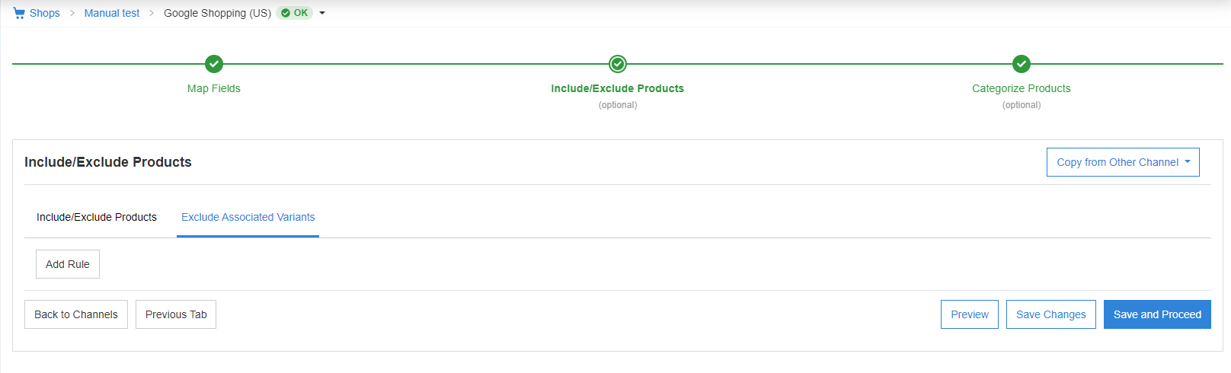
Task: Click the Save Changes button
Action: point(1051,314)
